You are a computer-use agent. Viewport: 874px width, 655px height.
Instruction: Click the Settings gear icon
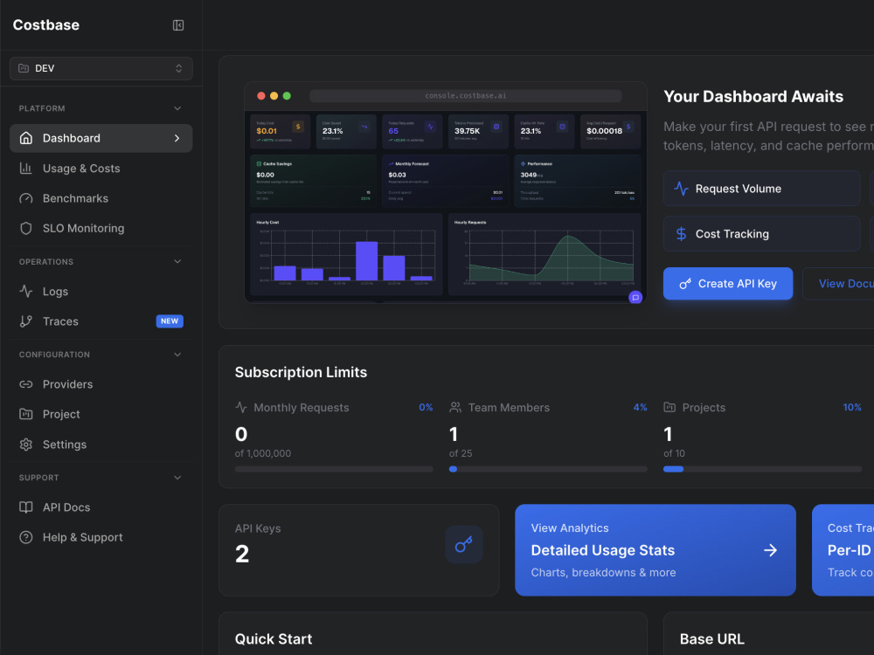[25, 445]
